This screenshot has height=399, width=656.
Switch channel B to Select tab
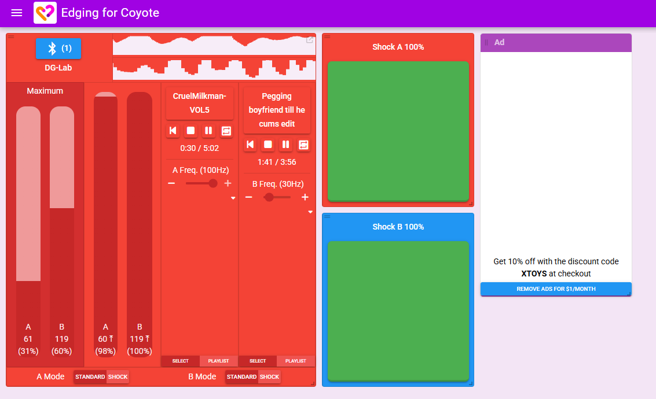point(258,361)
